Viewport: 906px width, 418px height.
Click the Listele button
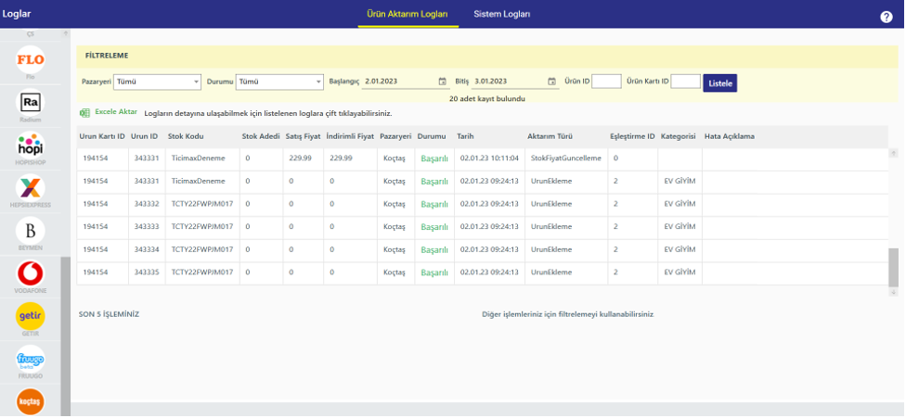[720, 83]
